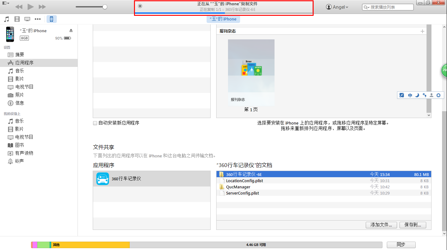Open the Movies library icon
The height and width of the screenshot is (250, 447).
(x=17, y=19)
